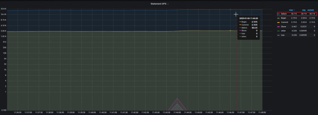The height and width of the screenshot is (115, 318).
Task: Open the magenta color swatch for Show
Action: (x=279, y=26)
